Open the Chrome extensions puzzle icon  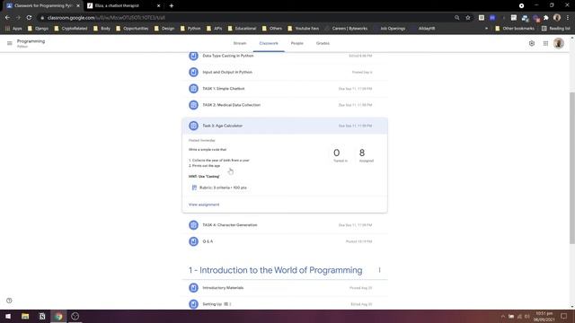pyautogui.click(x=546, y=18)
